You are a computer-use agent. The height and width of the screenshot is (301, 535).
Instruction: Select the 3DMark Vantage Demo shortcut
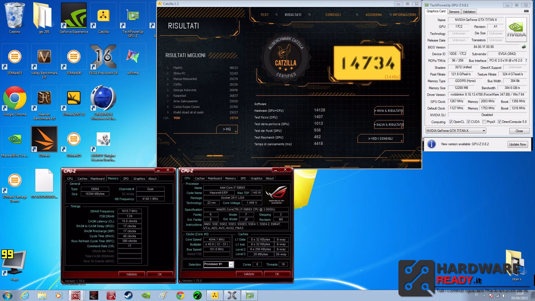15,185
